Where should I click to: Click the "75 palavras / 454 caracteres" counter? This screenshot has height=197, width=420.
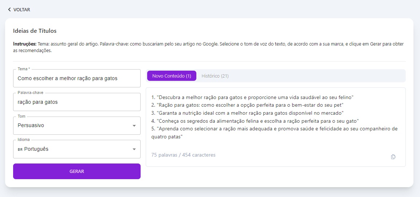tap(183, 155)
